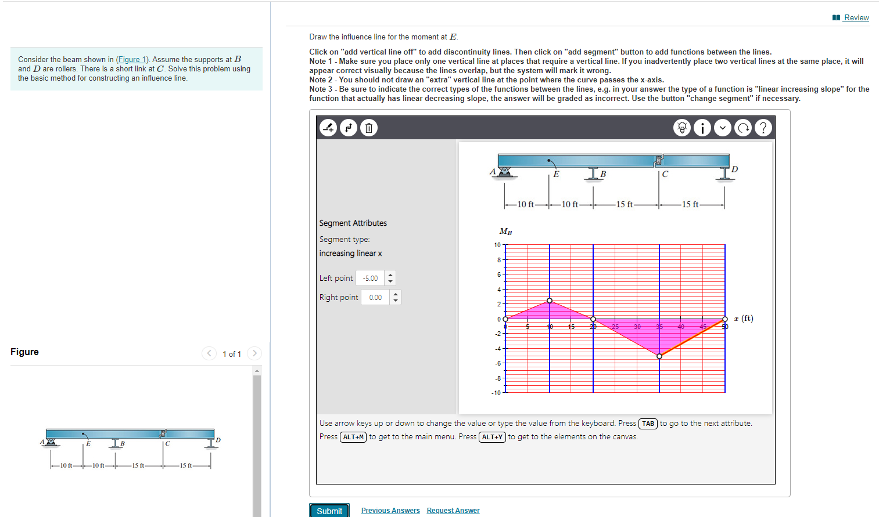Click the Right point stepper arrows
Screen dimensions: 879x517
396,298
